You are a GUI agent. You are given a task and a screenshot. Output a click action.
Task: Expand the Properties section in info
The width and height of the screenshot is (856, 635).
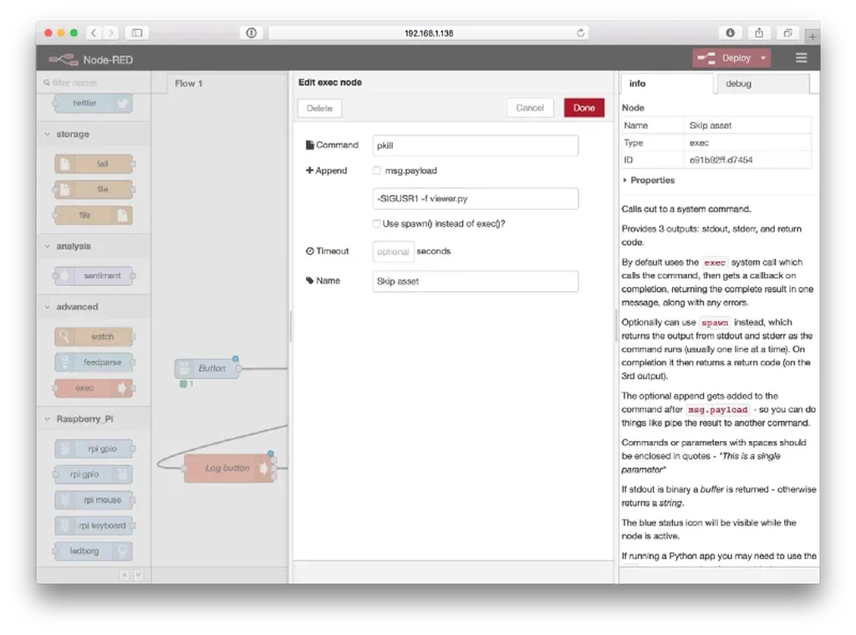click(648, 181)
